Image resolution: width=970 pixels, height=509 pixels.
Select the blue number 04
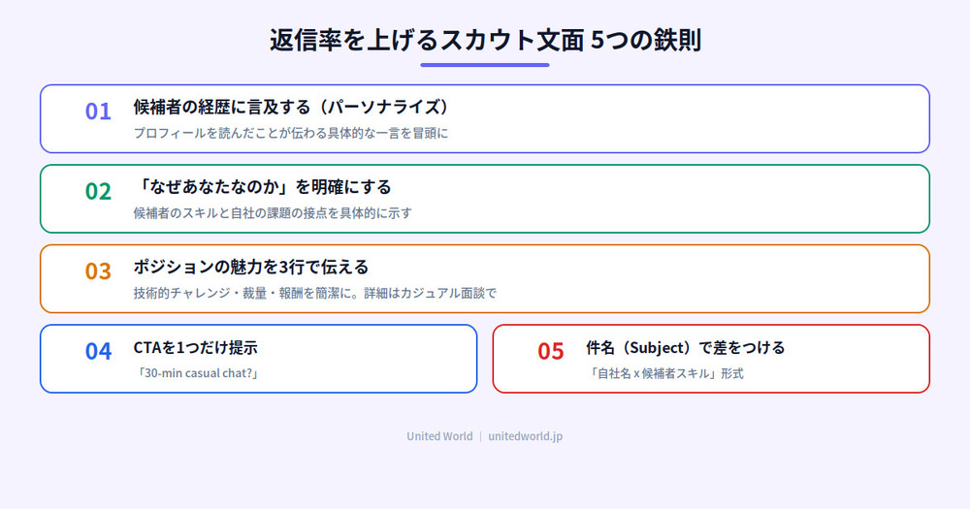coord(98,351)
